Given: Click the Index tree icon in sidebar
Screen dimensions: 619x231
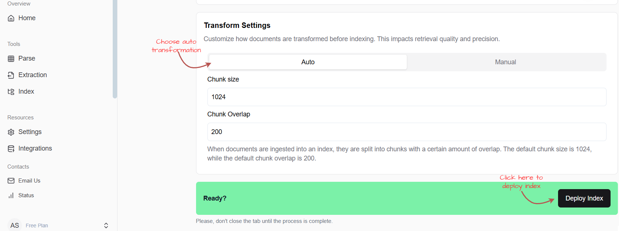Looking at the screenshot, I should [11, 91].
